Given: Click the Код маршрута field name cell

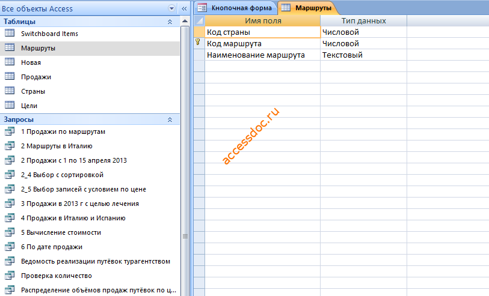Looking at the screenshot, I should pyautogui.click(x=263, y=44).
